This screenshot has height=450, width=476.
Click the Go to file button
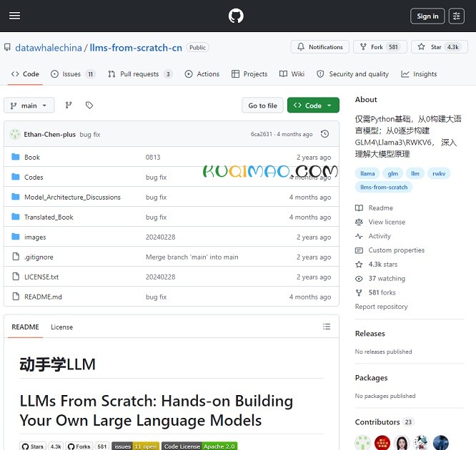coord(262,106)
